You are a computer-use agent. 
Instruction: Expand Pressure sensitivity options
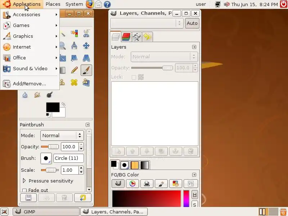(24, 181)
